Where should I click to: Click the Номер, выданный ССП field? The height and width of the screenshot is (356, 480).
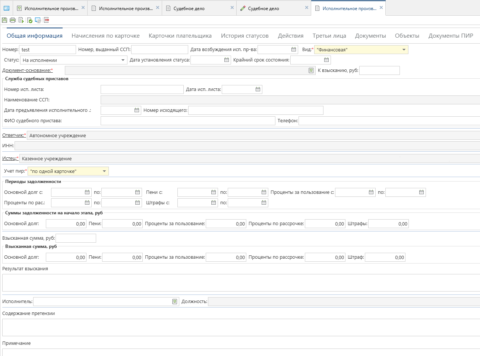tap(160, 50)
